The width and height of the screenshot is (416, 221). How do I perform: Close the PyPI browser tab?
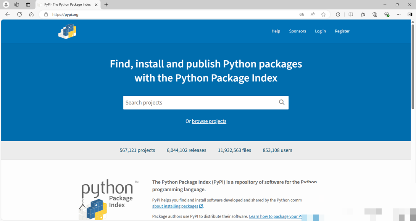(96, 5)
